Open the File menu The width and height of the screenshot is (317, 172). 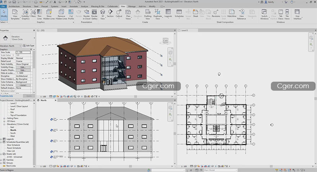pos(3,6)
